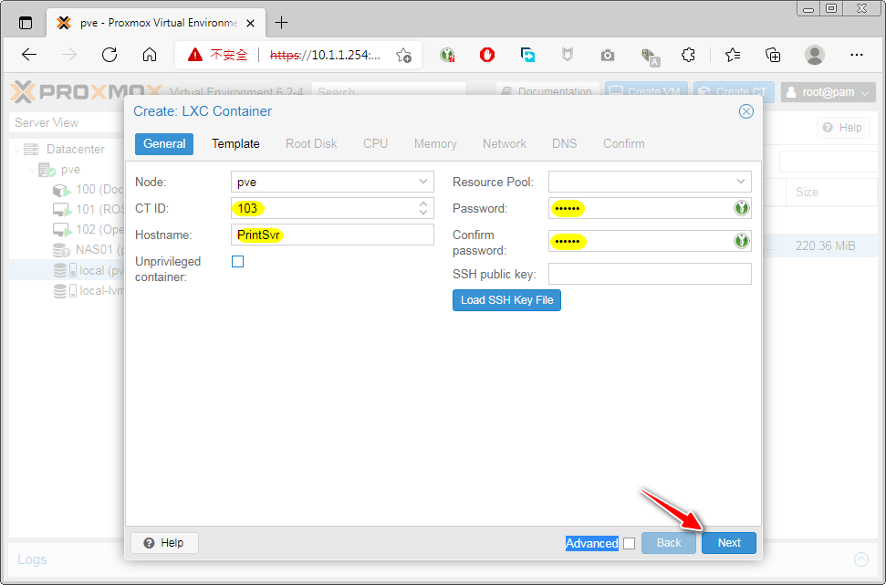Click password manager icon in Password field
The width and height of the screenshot is (886, 585).
[x=742, y=209]
